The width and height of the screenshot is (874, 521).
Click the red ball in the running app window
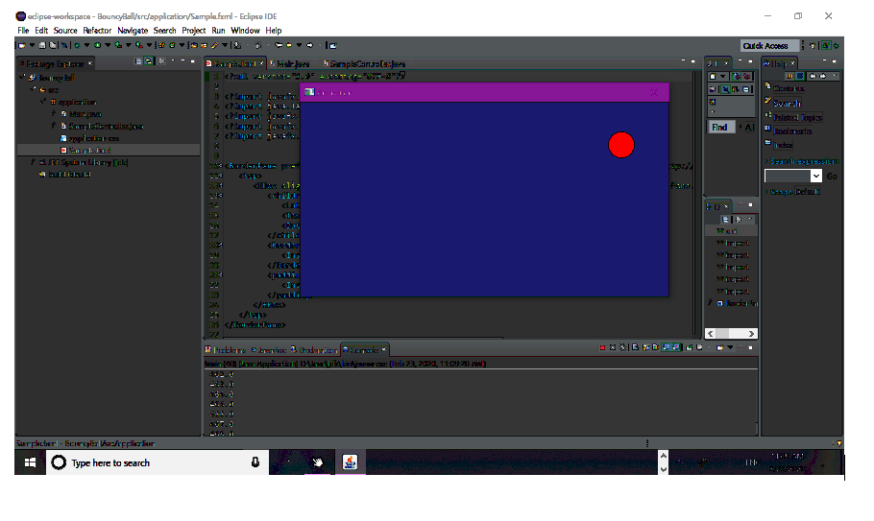click(x=621, y=145)
